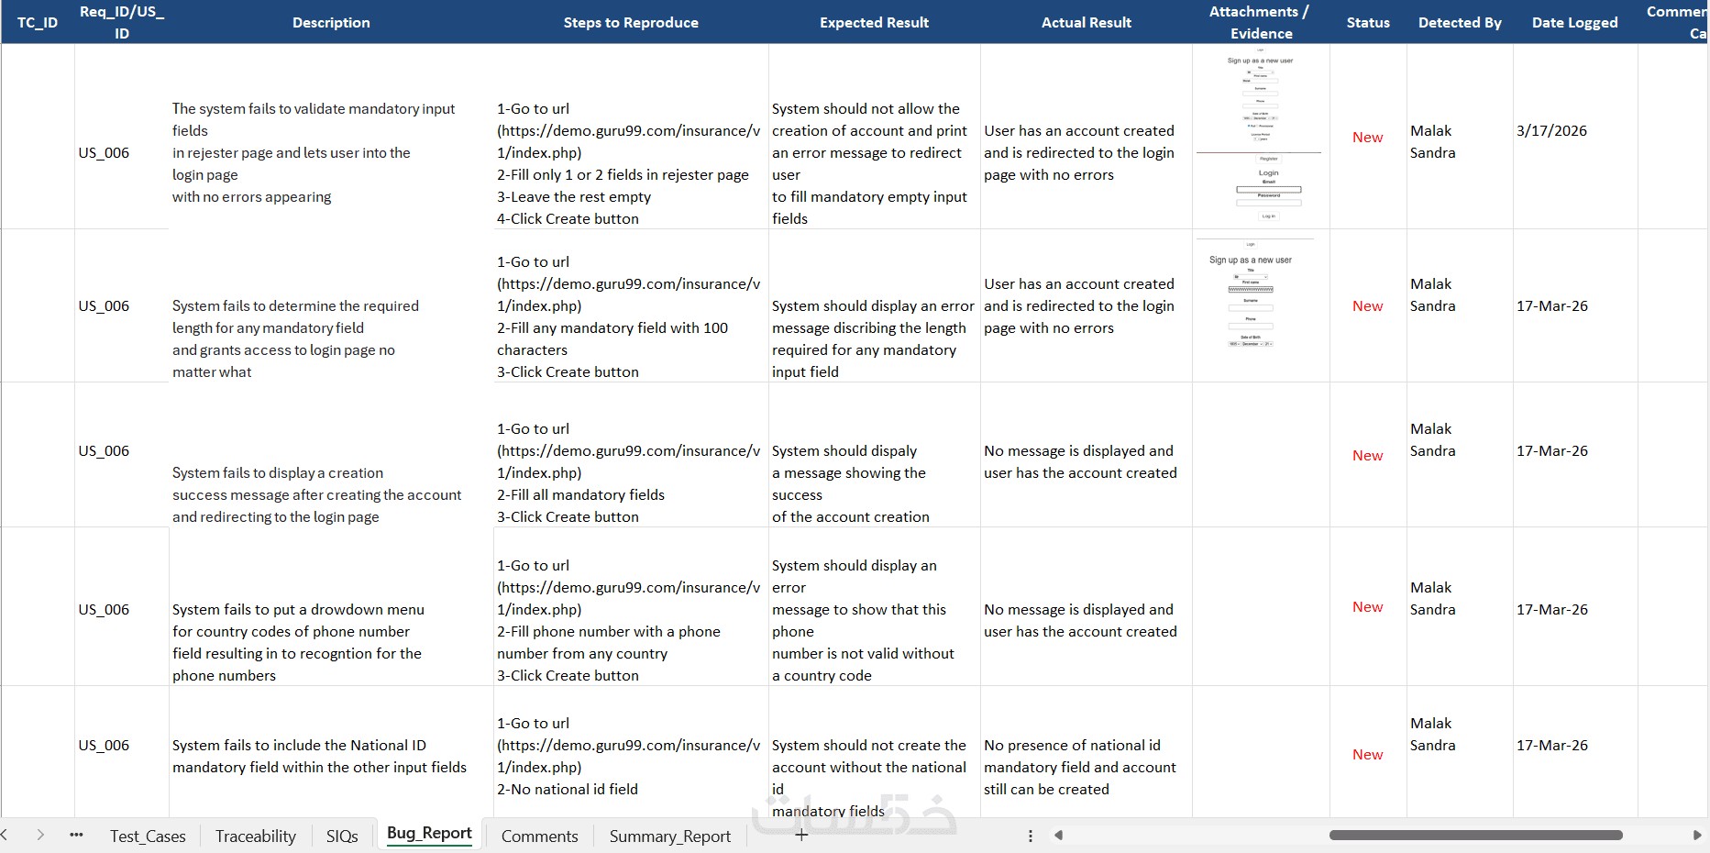The image size is (1710, 853).
Task: Select the Status column header cell
Action: tap(1368, 22)
